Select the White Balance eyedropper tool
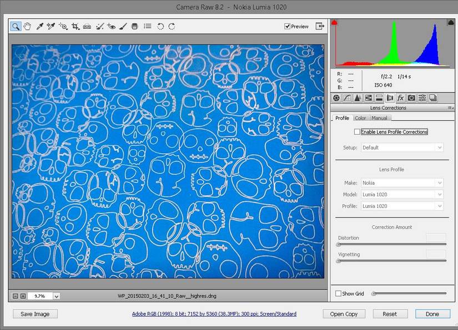 pyautogui.click(x=39, y=27)
